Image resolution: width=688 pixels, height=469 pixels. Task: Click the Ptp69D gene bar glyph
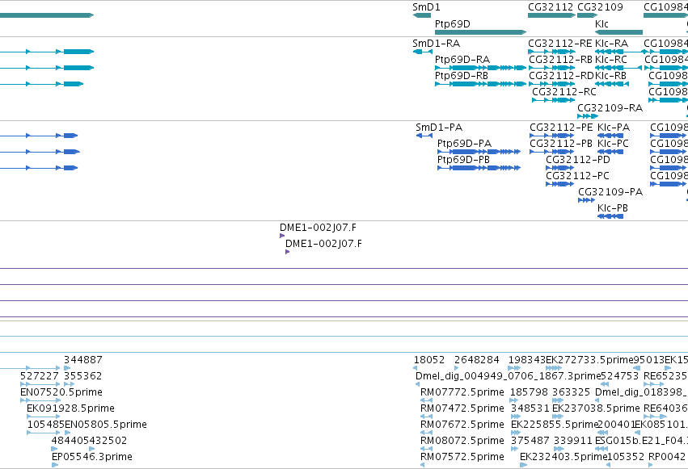[480, 32]
